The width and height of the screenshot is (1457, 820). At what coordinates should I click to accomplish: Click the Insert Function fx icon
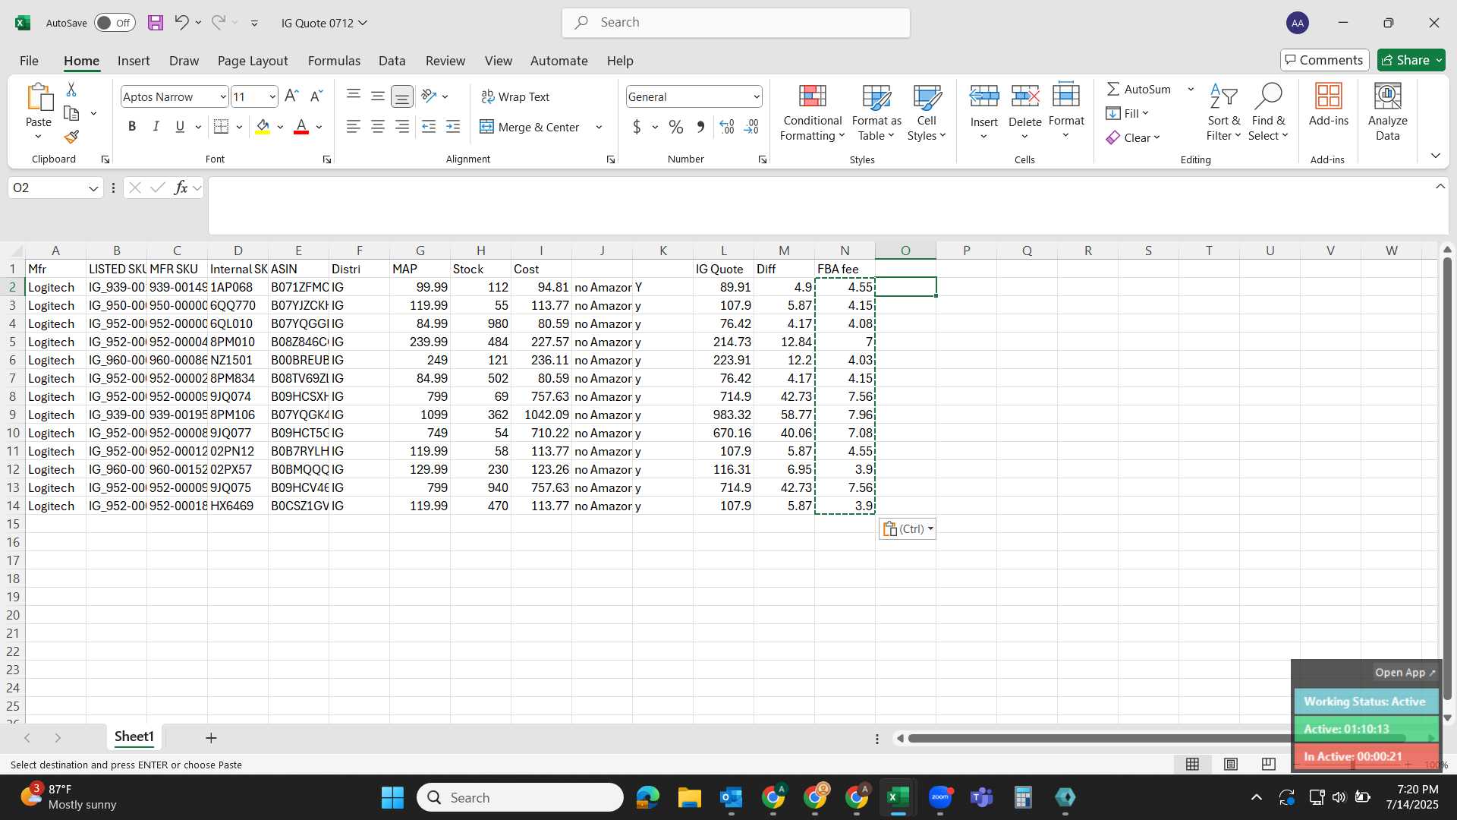pyautogui.click(x=181, y=188)
